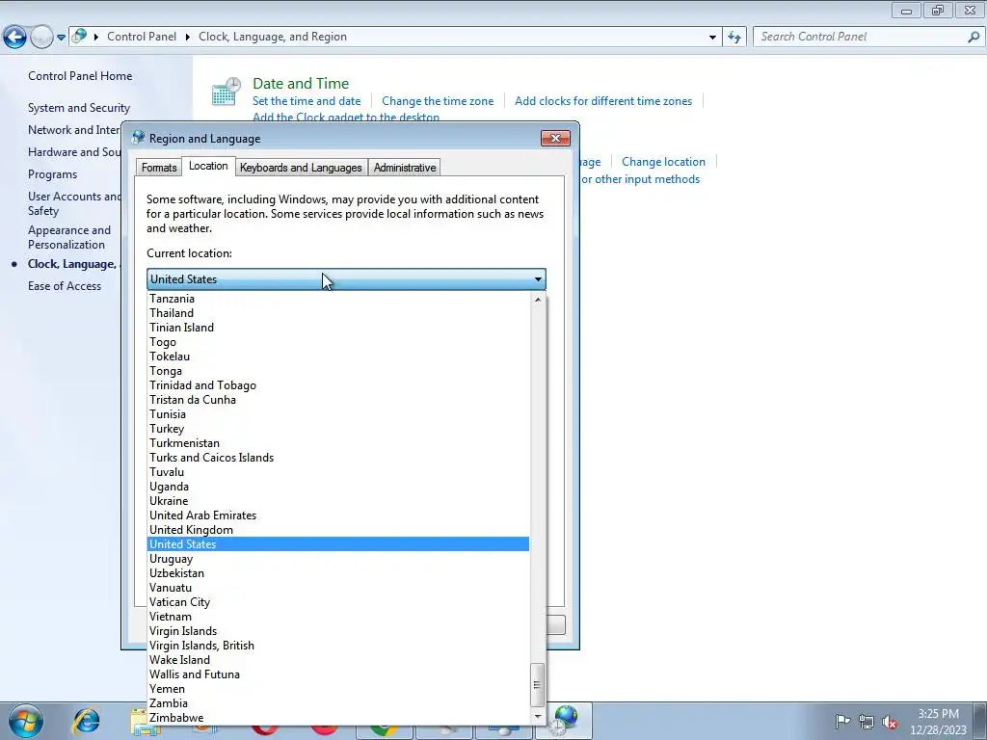Open the recent pages dropdown arrow
The image size is (987, 740).
pos(61,38)
